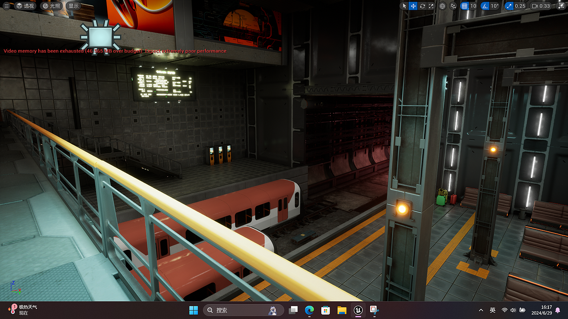Click the 搜索 taskbar search box

[243, 310]
